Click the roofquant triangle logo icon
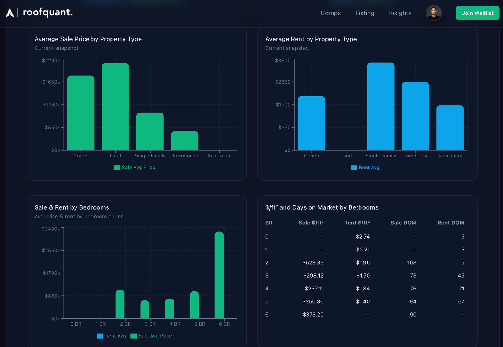 coord(10,13)
